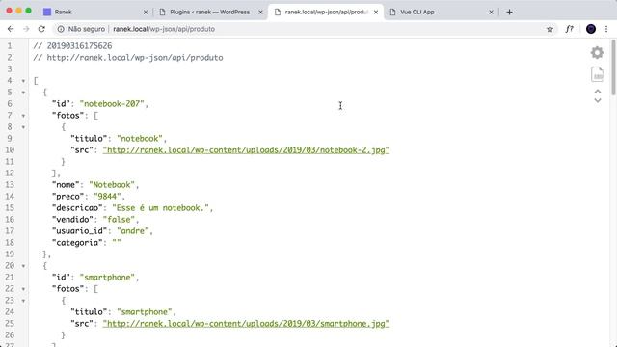617x347 pixels.
Task: Collapse the smartphone object on line 20
Action: [x=23, y=266]
